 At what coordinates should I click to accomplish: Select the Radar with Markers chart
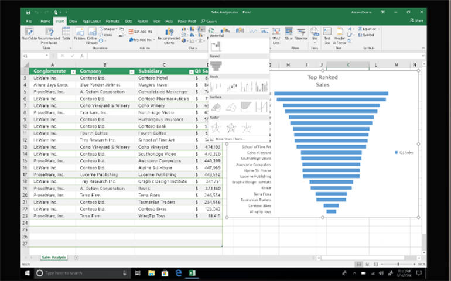(231, 128)
